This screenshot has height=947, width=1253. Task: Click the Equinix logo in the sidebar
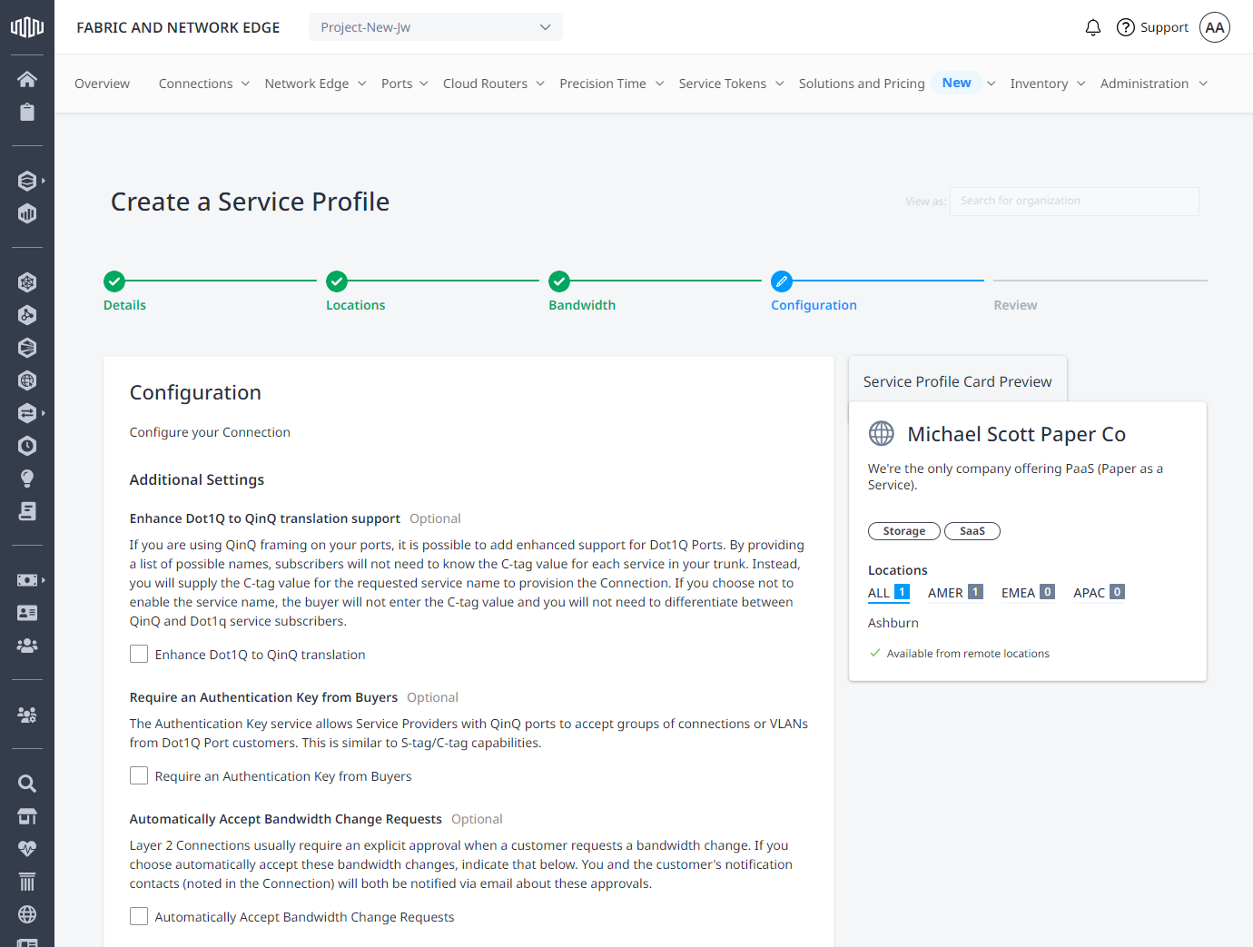tap(27, 27)
